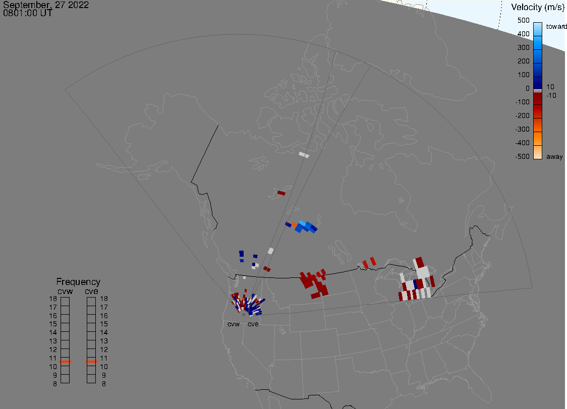The image size is (567, 409).
Task: Click the 18 label beside cvw frequency bar
Action: tap(53, 299)
